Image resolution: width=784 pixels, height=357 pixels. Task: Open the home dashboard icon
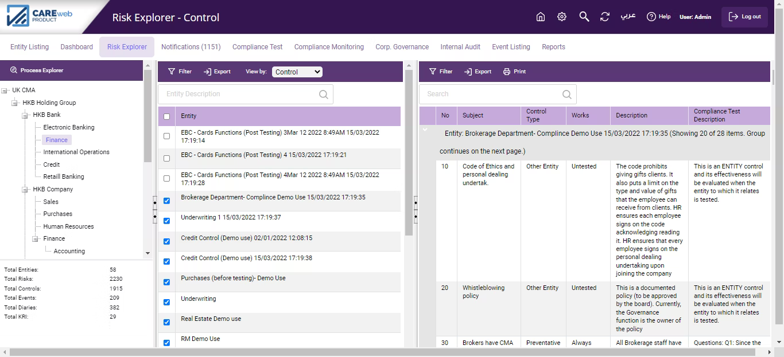tap(540, 17)
